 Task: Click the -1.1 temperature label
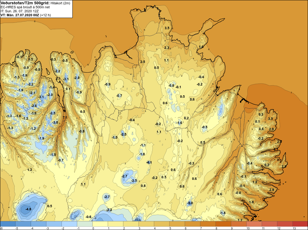[143, 145]
